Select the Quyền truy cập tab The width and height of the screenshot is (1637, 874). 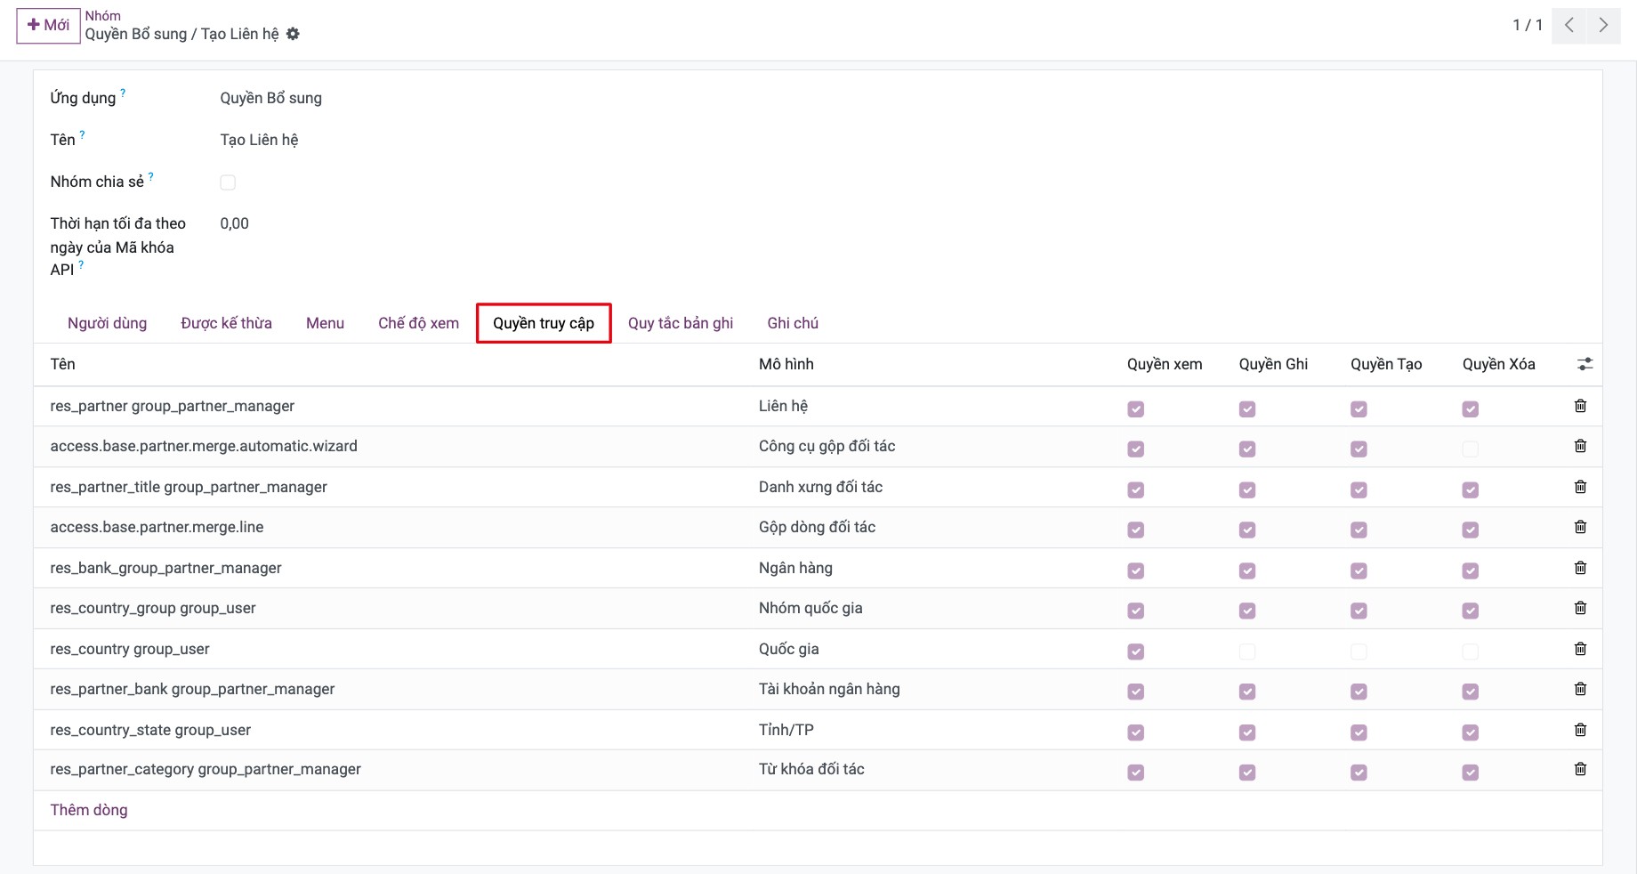click(x=544, y=323)
